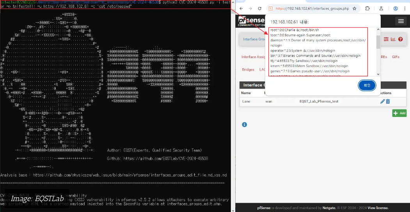
Task: Open the browser extensions puzzle icon
Action: [x=367, y=8]
